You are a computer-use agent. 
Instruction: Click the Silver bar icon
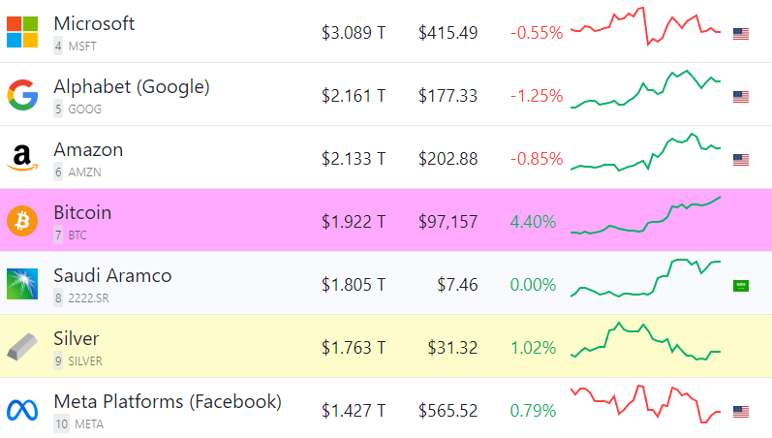(x=22, y=347)
